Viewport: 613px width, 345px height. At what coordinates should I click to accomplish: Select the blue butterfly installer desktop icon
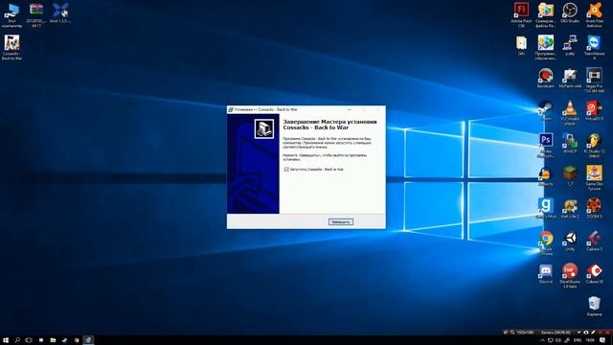(x=60, y=13)
